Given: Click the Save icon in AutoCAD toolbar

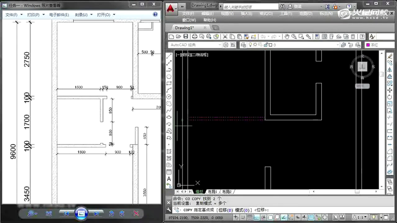Looking at the screenshot, I should coord(185,36).
